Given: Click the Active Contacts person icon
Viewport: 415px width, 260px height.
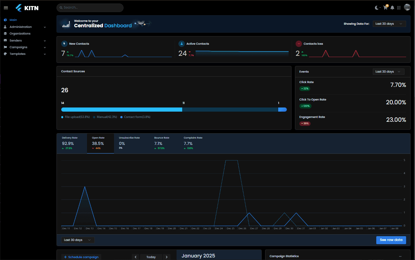Looking at the screenshot, I should pos(182,44).
